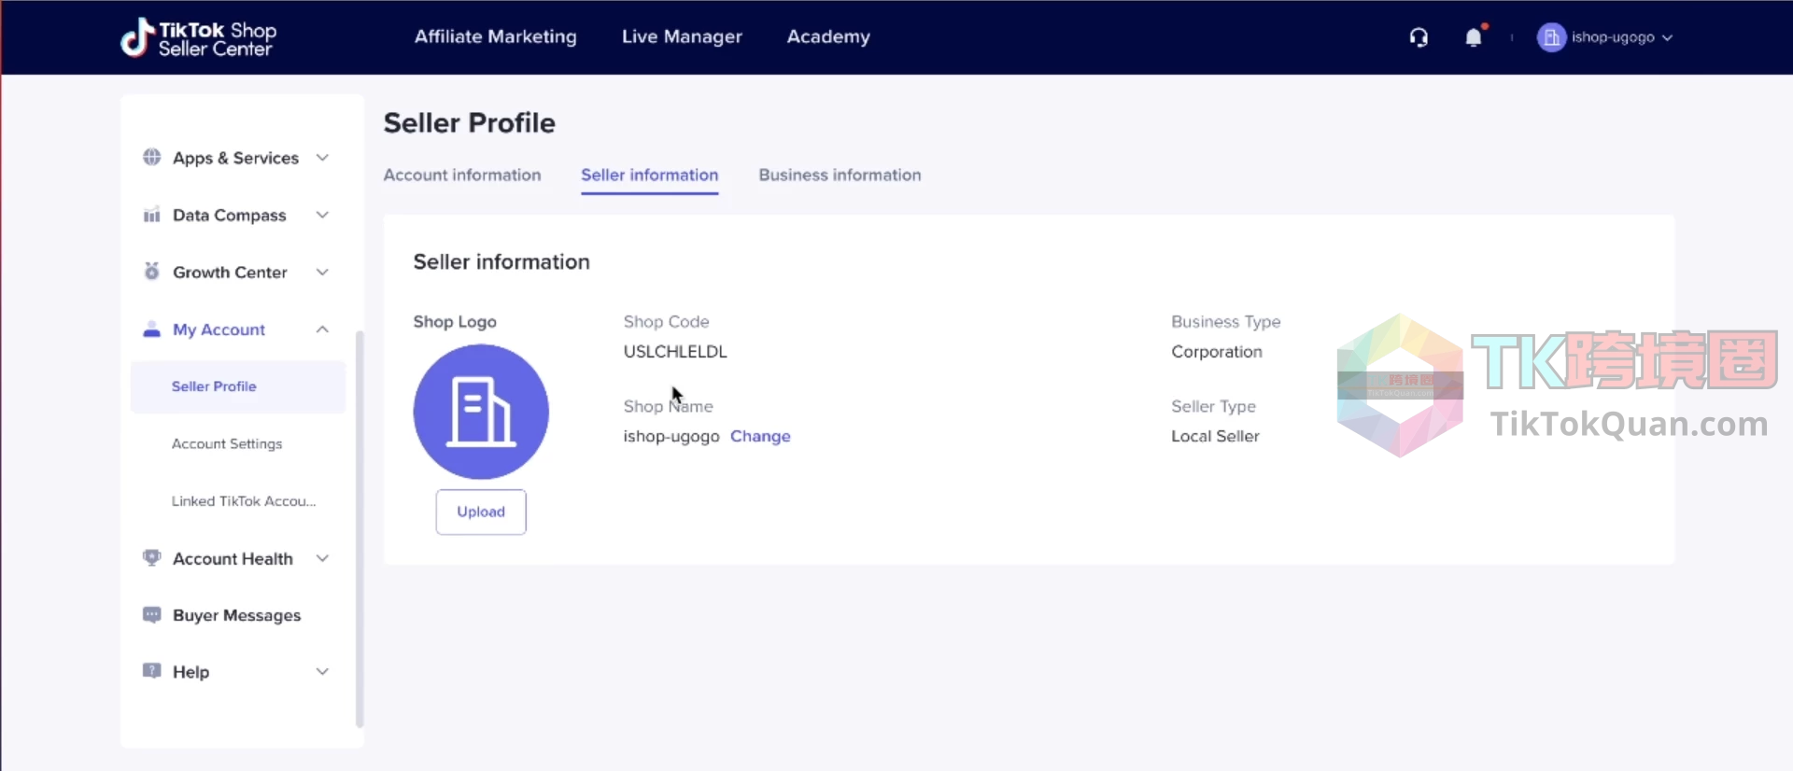Click the Shop Logo label

(x=455, y=321)
